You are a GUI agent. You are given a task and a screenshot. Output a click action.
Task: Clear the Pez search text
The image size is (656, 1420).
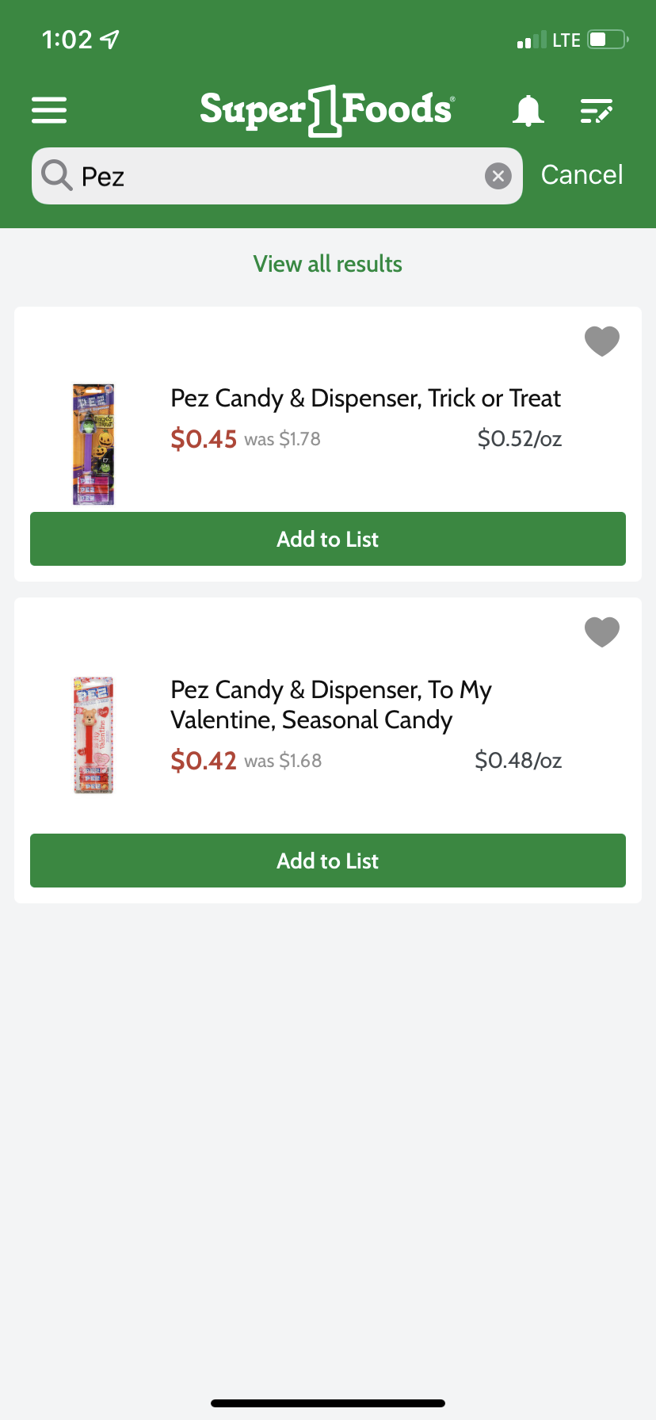(498, 176)
